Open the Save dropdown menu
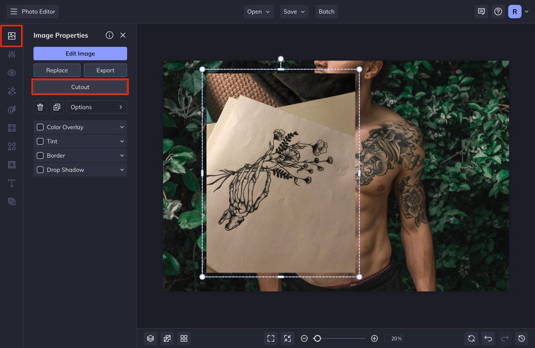This screenshot has width=535, height=348. [294, 11]
